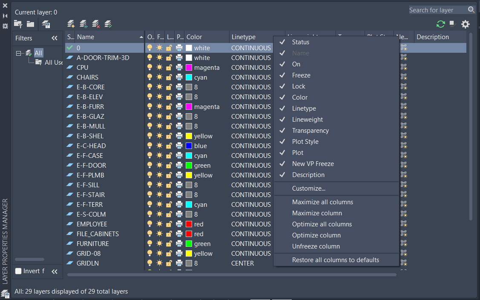Screen dimensions: 480x300
Task: Click the magenta color swatch for CPU
Action: point(189,67)
